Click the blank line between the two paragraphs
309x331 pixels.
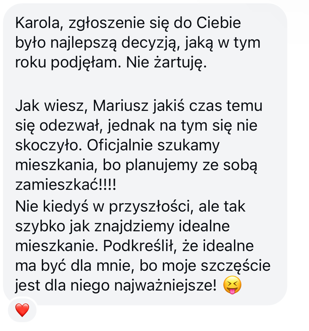click(145, 84)
